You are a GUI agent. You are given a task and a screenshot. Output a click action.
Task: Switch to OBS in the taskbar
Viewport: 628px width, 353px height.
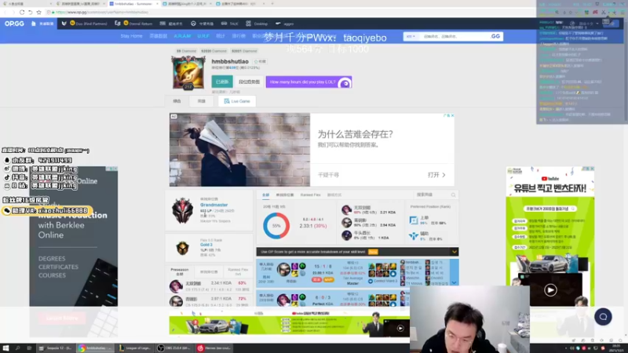coord(173,348)
